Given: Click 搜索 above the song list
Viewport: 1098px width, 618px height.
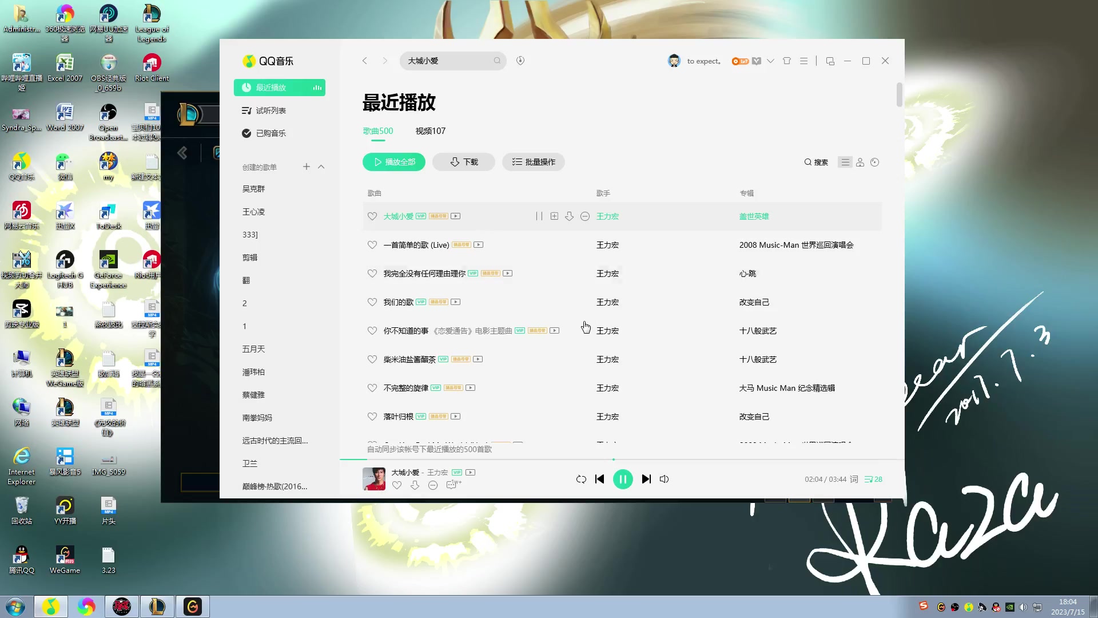Looking at the screenshot, I should [816, 163].
